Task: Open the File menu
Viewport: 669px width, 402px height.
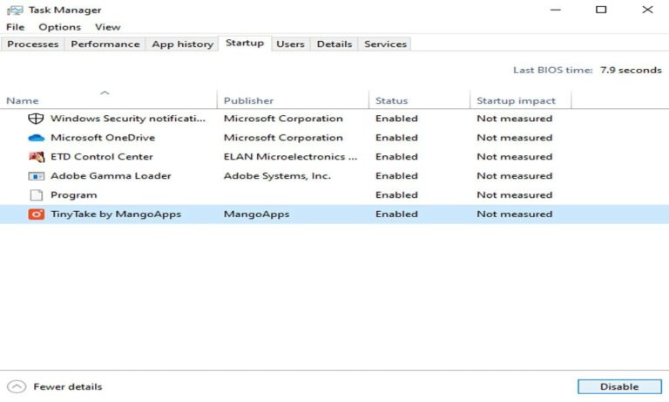Action: [x=15, y=27]
